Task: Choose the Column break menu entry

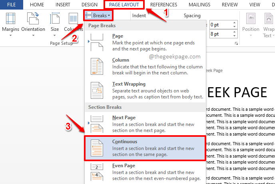Action: (145, 66)
